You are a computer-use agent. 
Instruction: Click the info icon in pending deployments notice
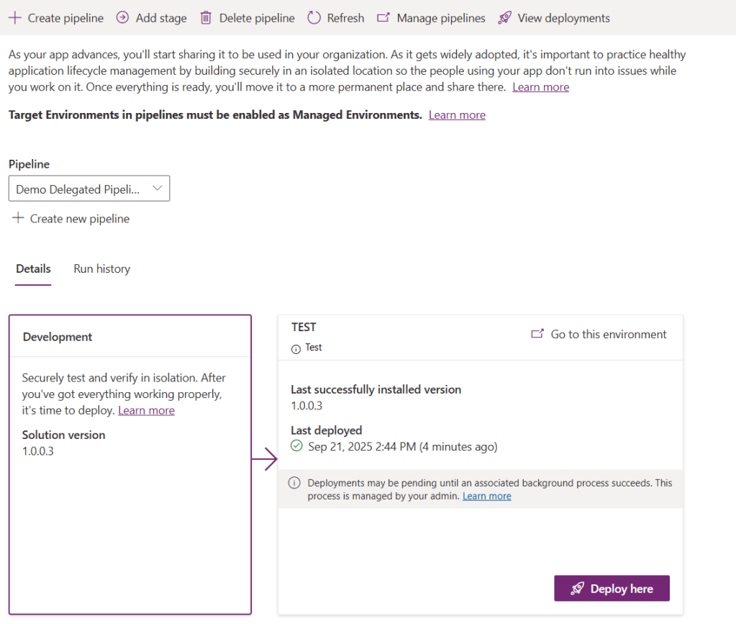[294, 483]
